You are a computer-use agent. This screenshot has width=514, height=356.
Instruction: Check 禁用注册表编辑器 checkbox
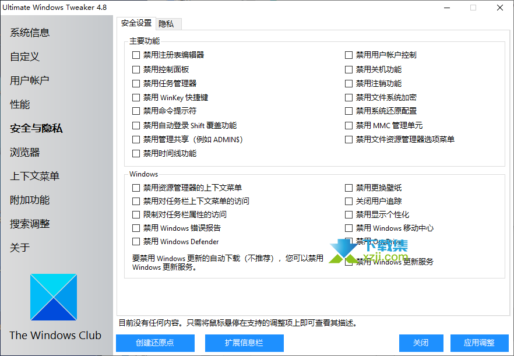pos(136,55)
